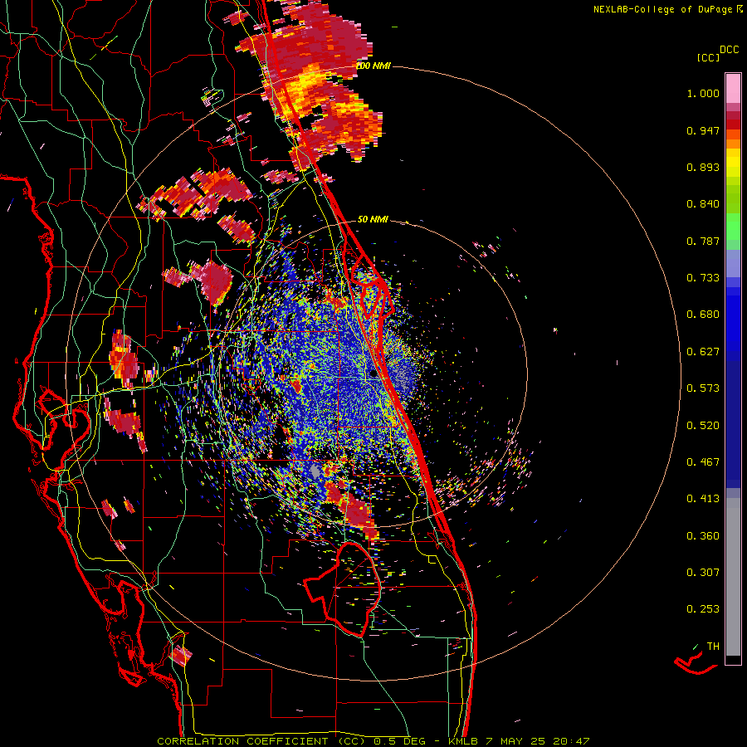Viewport: 747px width, 747px height.
Task: Select the 0.467 legend value
Action: (703, 462)
